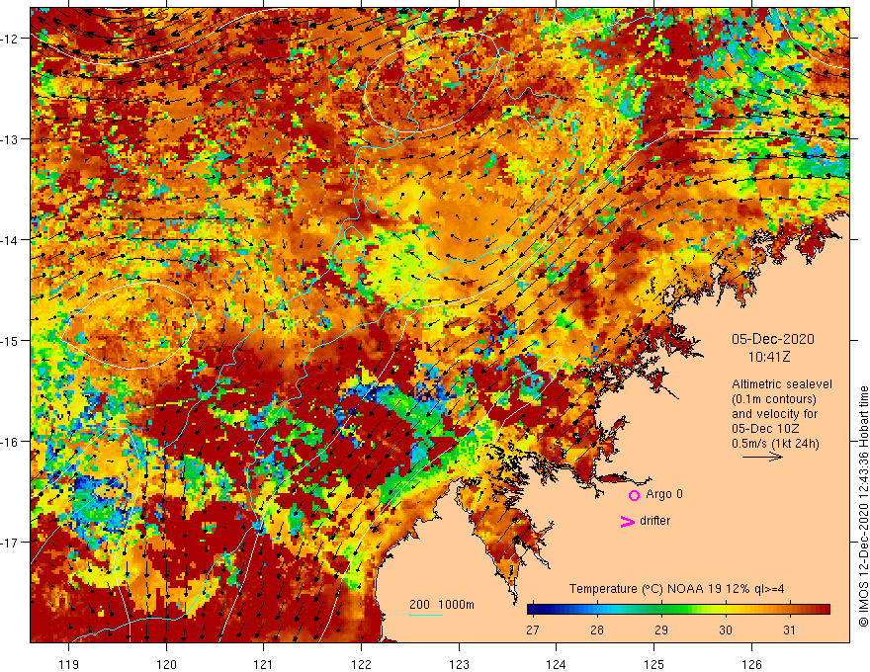Click the color bar value 27
The height and width of the screenshot is (672, 870).
(x=533, y=630)
